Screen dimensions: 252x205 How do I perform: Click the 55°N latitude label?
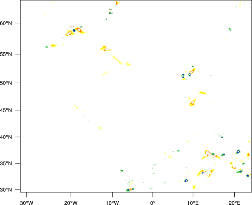[x=6, y=54]
